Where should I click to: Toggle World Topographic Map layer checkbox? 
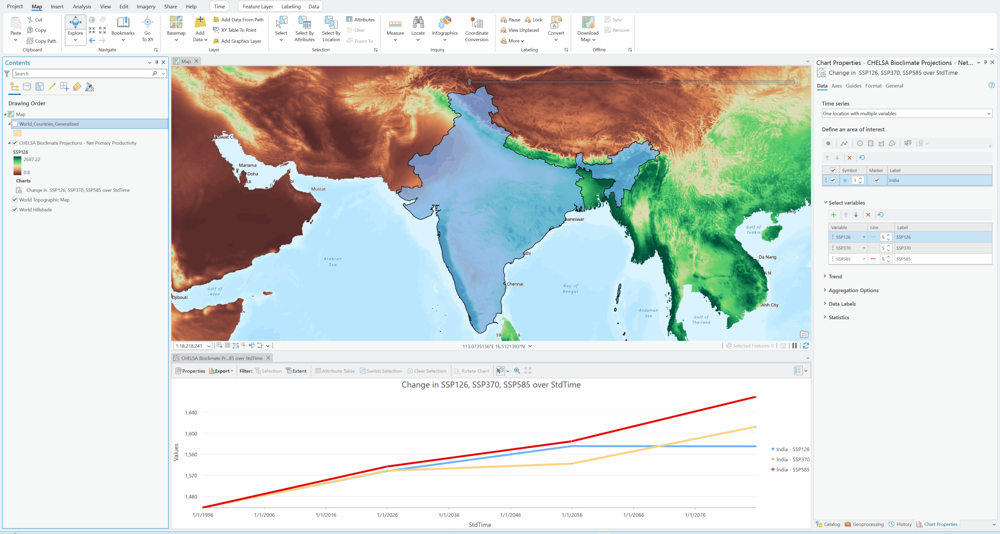pyautogui.click(x=15, y=200)
